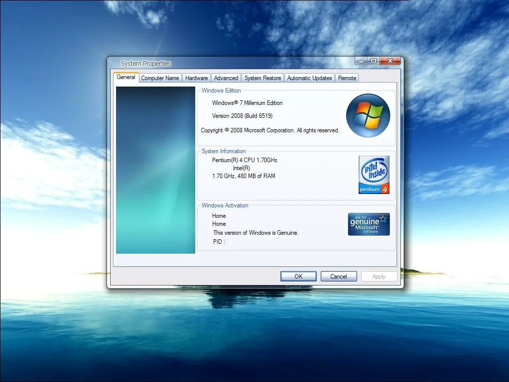The width and height of the screenshot is (509, 382).
Task: Close the System Properties window
Action: pyautogui.click(x=390, y=61)
